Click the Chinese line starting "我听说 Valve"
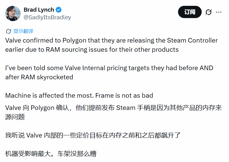The image size is (229, 162). coord(93,135)
